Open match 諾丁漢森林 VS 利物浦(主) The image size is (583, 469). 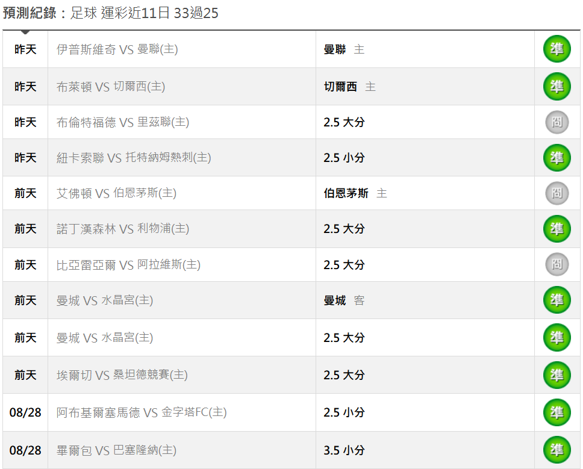coord(123,229)
